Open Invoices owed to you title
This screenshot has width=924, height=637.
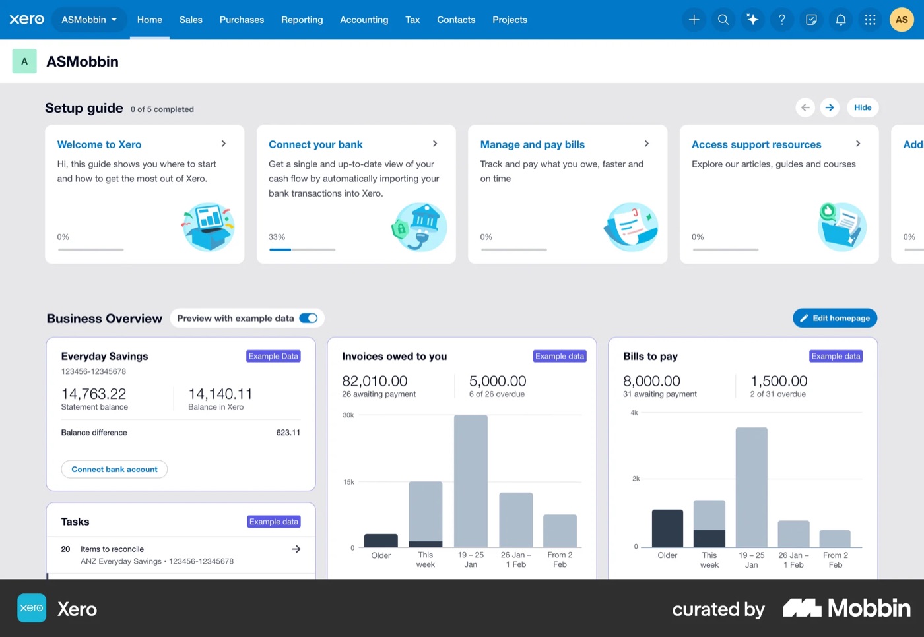(x=394, y=356)
